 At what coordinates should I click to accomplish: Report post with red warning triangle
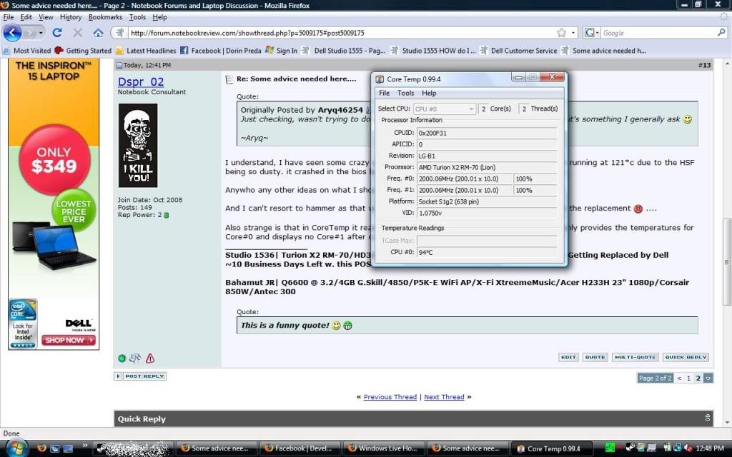(x=150, y=358)
